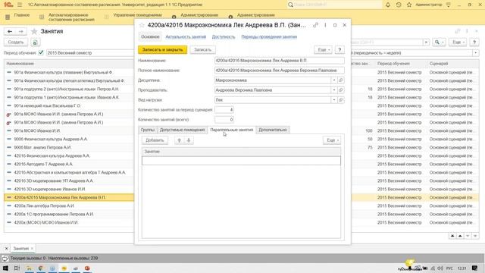Screen dimensions: 485x273
Task: Open Периоды проведения занятия link
Action: pos(269,36)
